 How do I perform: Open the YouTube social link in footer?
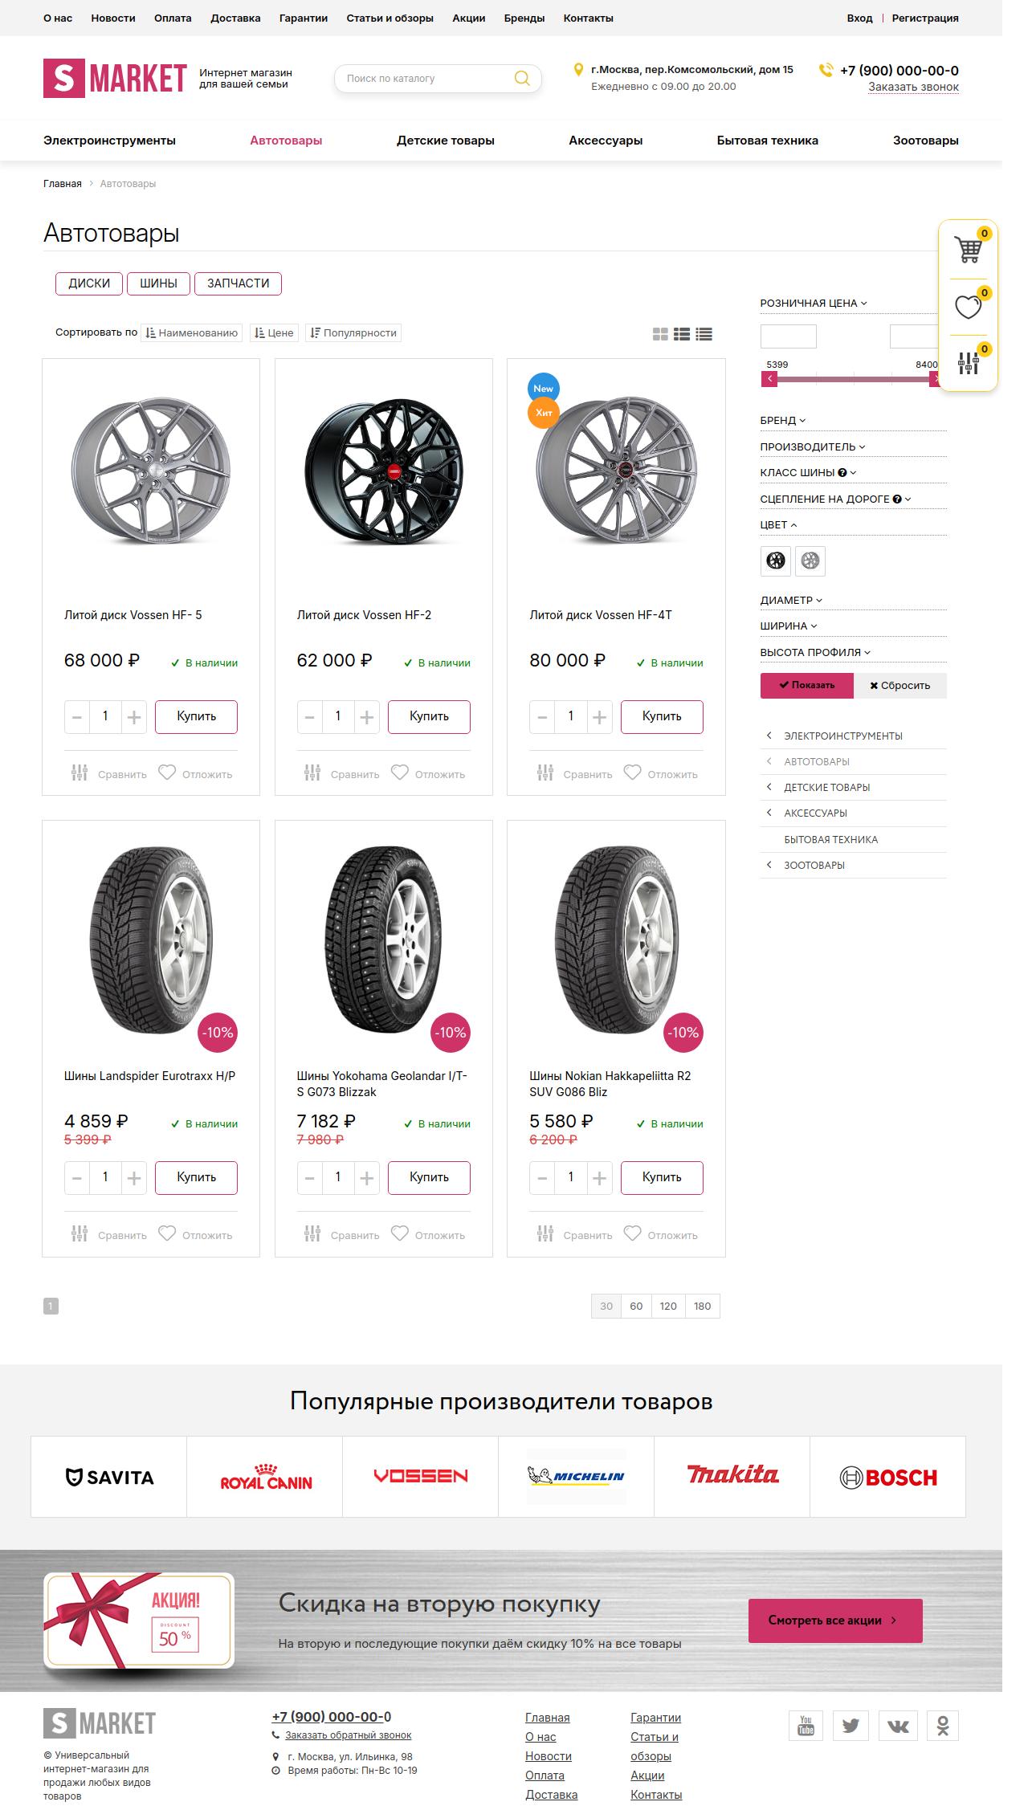806,1725
